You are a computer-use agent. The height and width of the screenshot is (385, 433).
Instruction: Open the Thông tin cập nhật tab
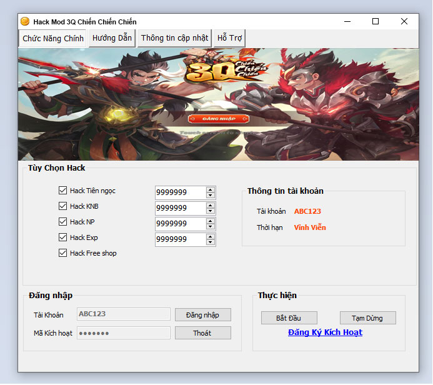(174, 38)
